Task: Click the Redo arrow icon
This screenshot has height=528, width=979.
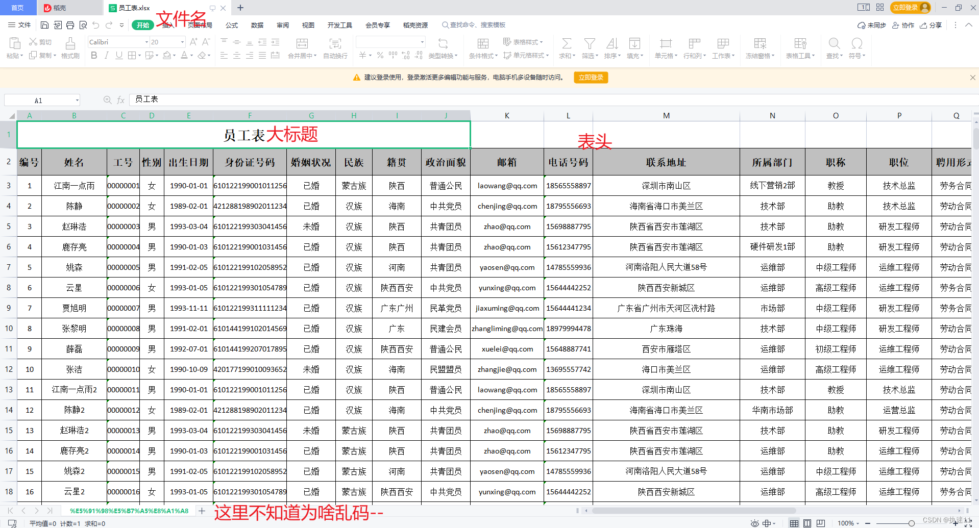Action: click(109, 25)
